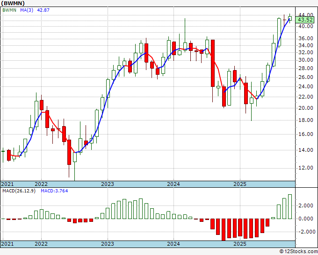Click the 26.00 price axis label

pyautogui.click(x=305, y=77)
